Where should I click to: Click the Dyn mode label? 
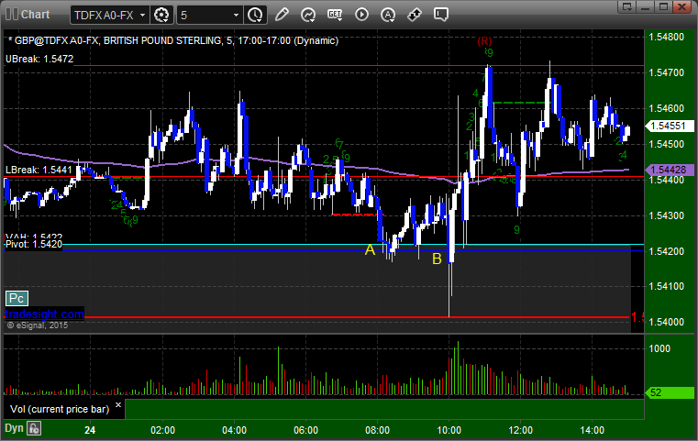[14, 428]
